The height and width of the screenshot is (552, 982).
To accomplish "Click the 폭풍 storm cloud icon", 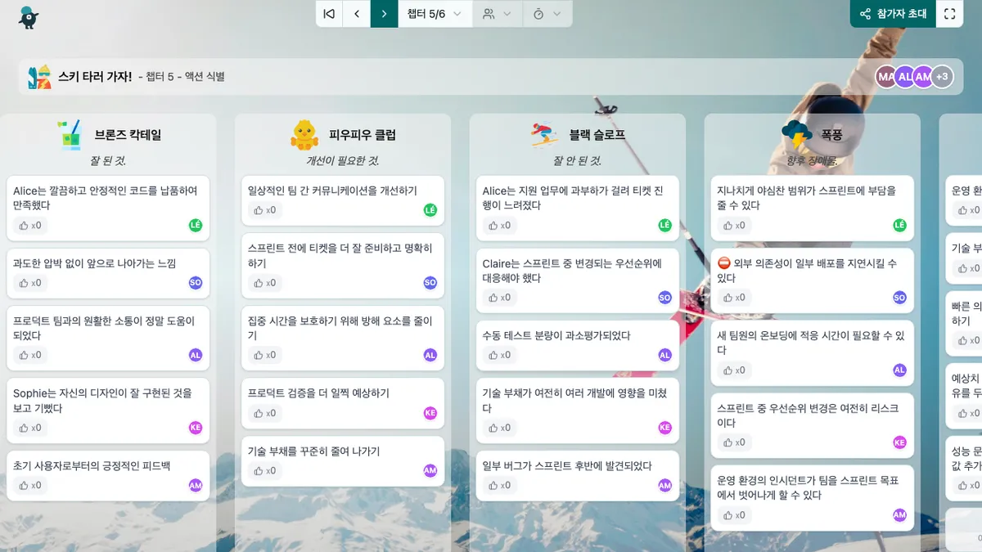I will click(796, 133).
